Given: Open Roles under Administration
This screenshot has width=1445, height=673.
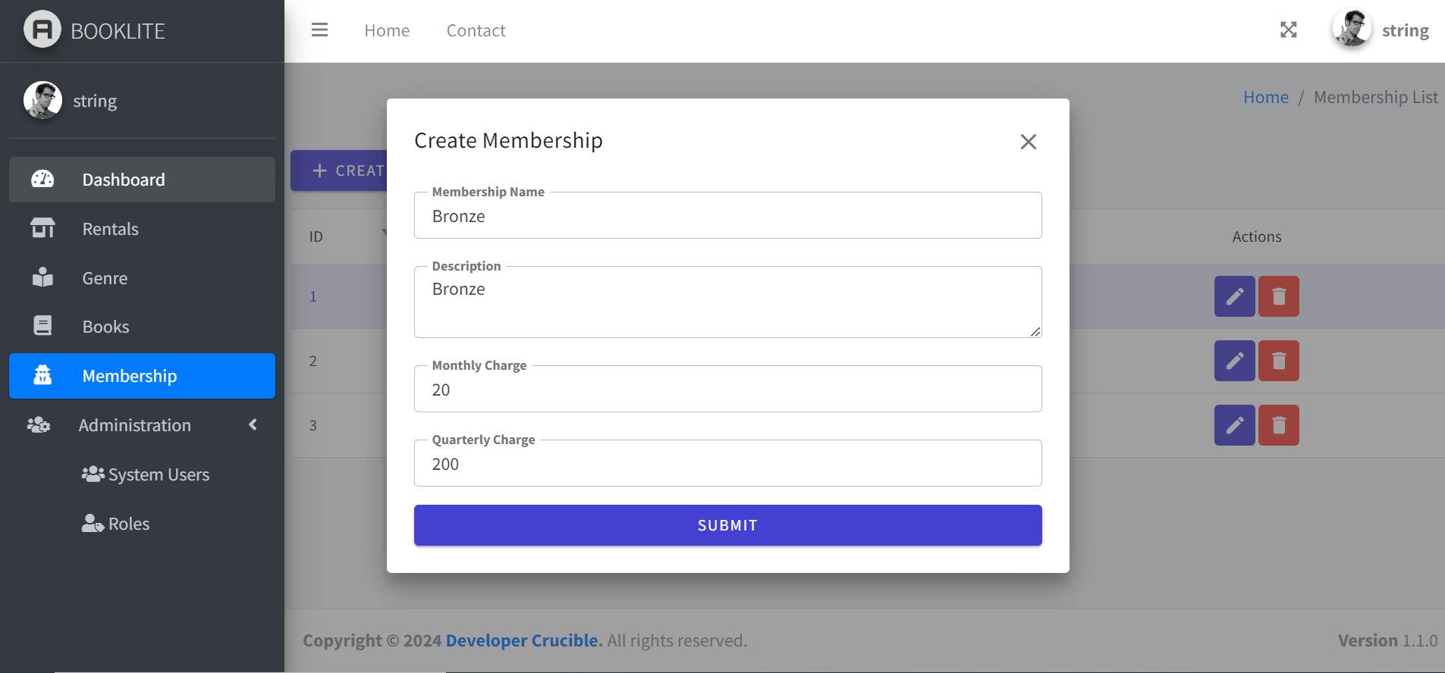Looking at the screenshot, I should pos(116,524).
